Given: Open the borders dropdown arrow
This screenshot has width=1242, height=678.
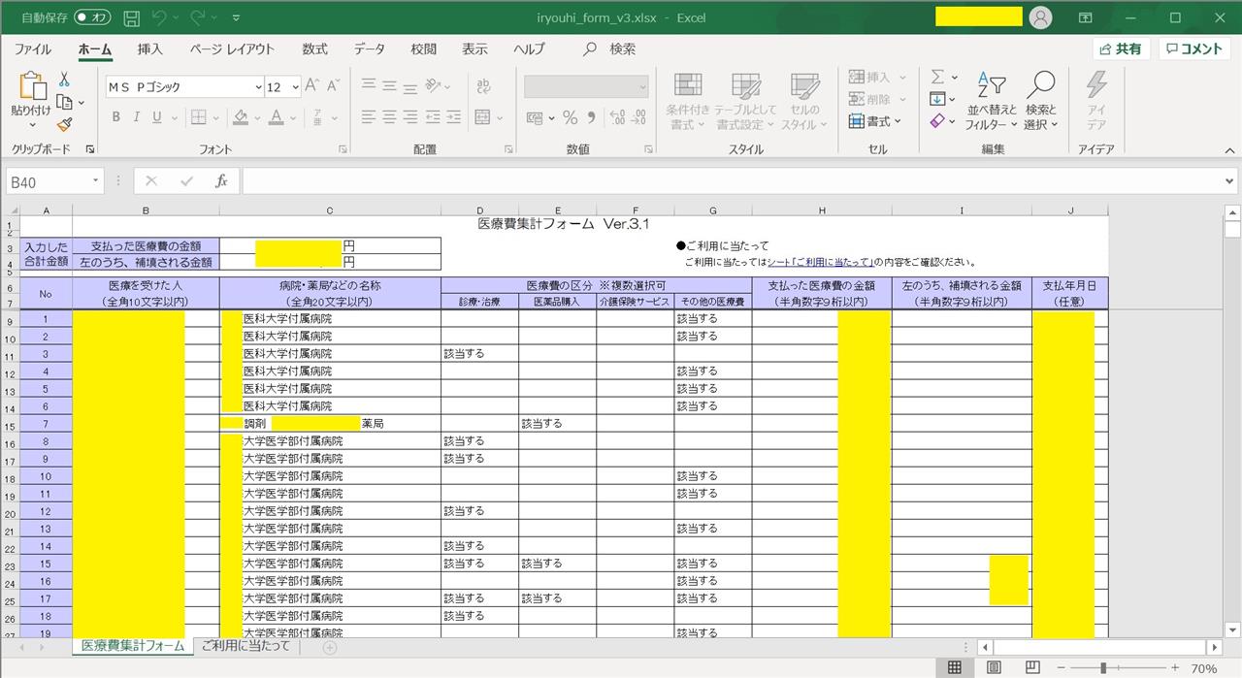Looking at the screenshot, I should click(x=215, y=117).
